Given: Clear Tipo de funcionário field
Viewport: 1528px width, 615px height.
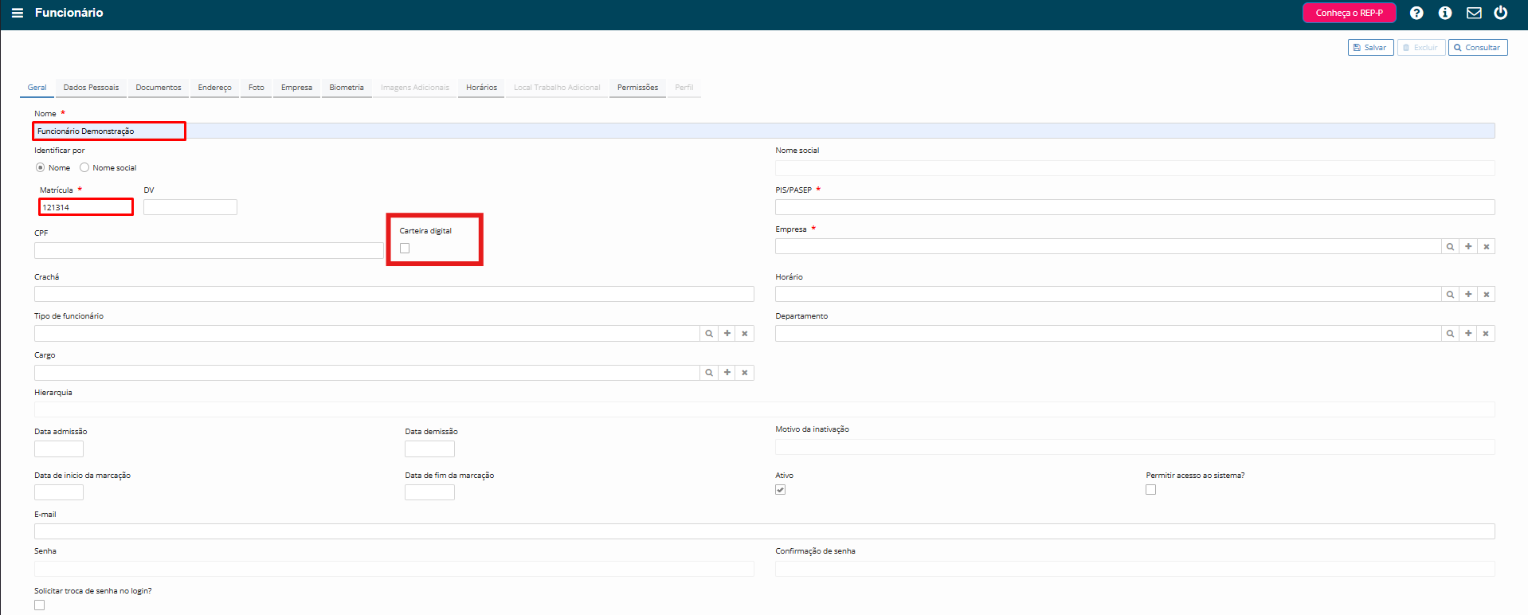Looking at the screenshot, I should tap(745, 334).
